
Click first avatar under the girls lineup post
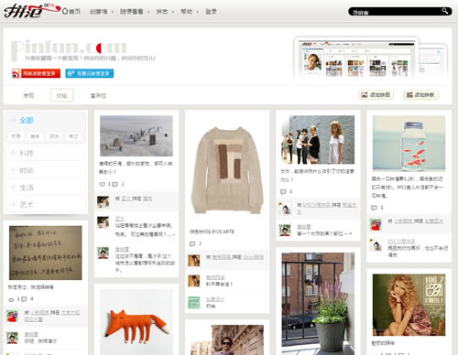pos(285,209)
